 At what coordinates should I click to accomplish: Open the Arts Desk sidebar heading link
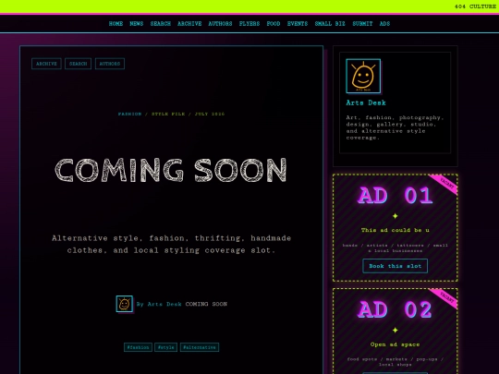click(366, 103)
